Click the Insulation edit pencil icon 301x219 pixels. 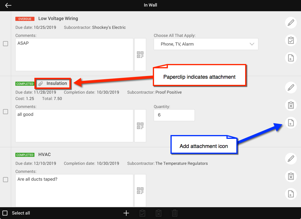pyautogui.click(x=291, y=87)
